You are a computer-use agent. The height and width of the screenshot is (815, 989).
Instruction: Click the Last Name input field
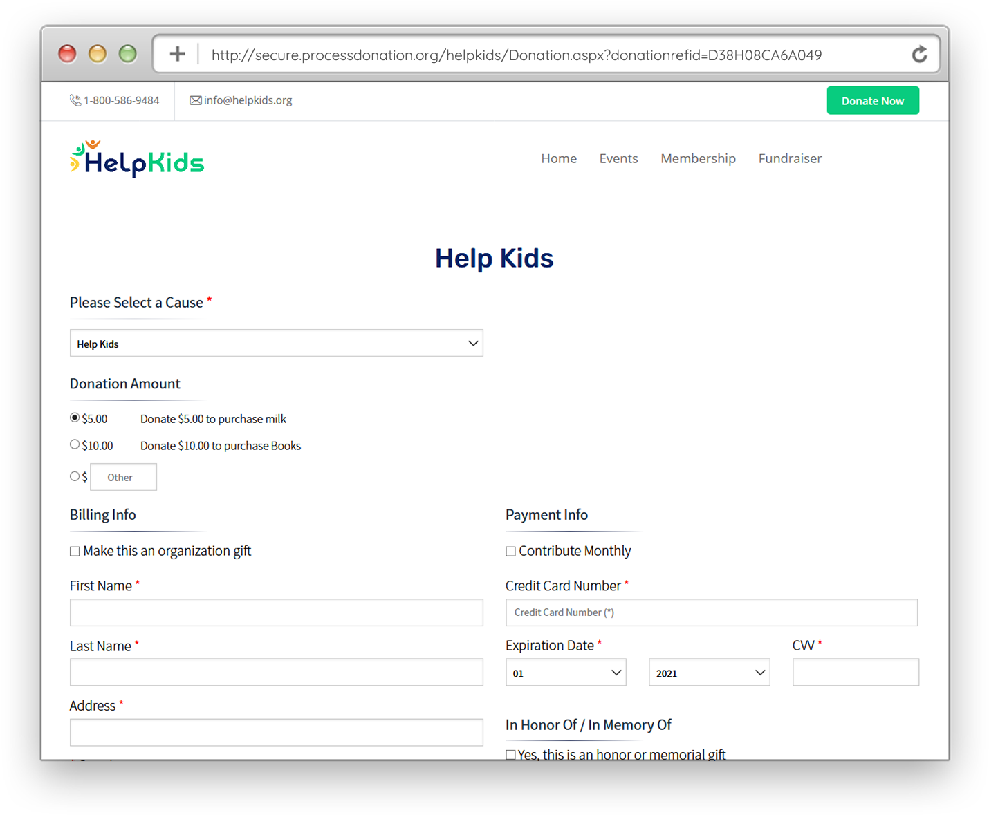click(x=276, y=672)
